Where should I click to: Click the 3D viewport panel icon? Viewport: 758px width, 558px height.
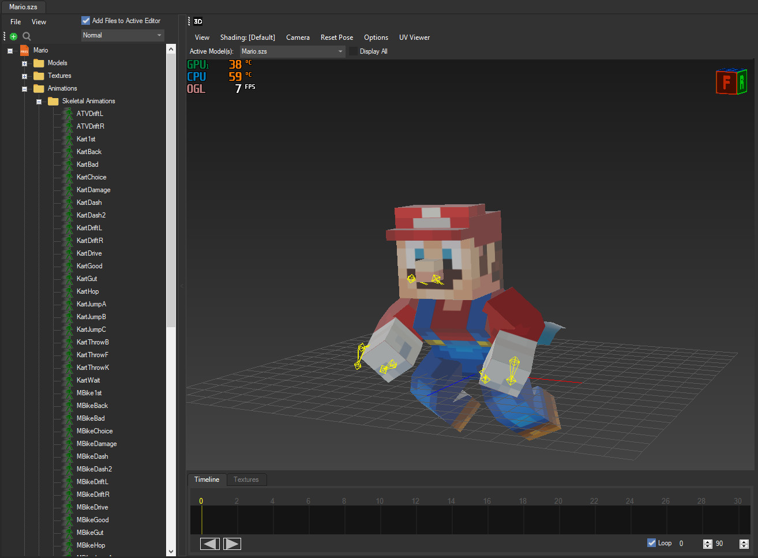click(x=198, y=21)
